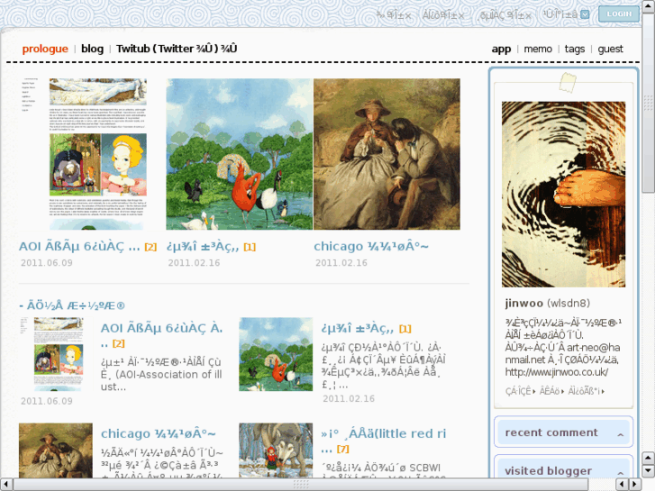Image resolution: width=655 pixels, height=491 pixels.
Task: Open the little red ri... post title
Action: (384, 433)
